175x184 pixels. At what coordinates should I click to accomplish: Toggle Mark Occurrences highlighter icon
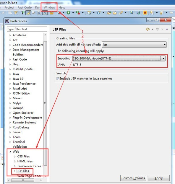click(x=28, y=13)
